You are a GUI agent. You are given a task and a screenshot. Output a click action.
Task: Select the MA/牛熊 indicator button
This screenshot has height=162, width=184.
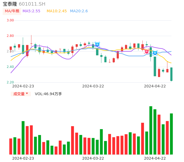pos(12,11)
